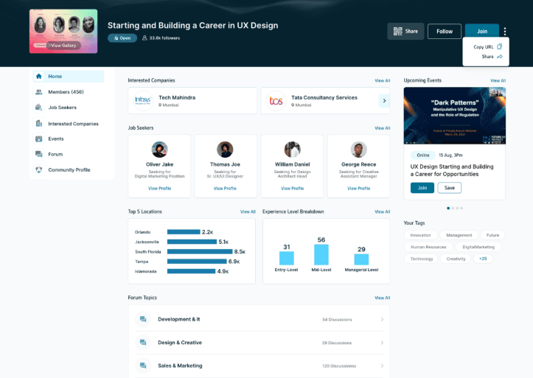Click the Mid-Level 56 bar

click(x=321, y=254)
